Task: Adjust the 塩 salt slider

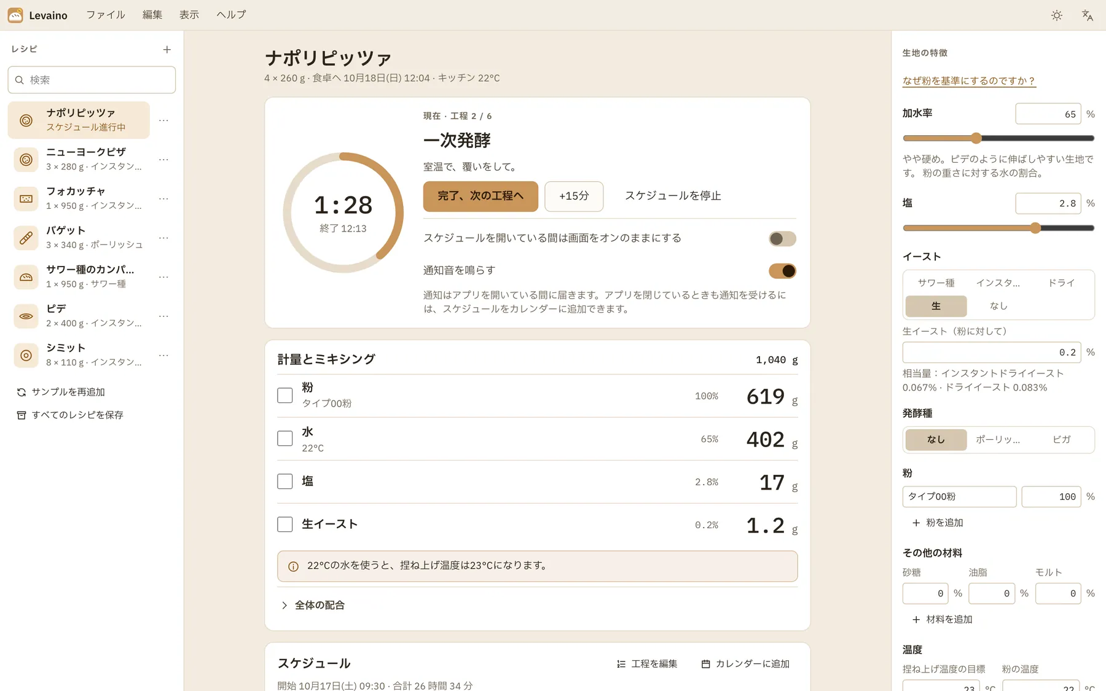Action: 998,228
